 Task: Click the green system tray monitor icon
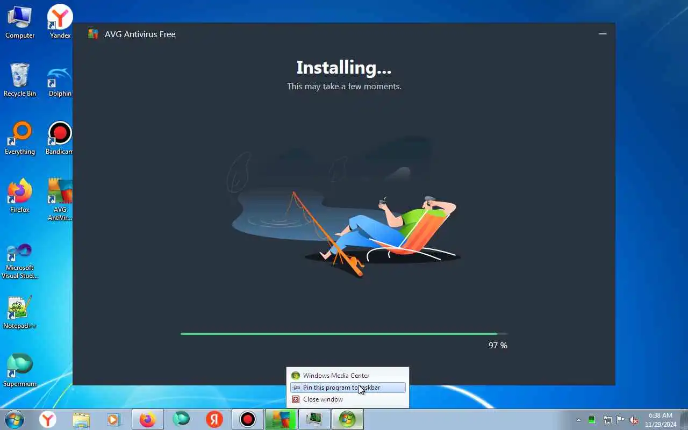(x=592, y=420)
